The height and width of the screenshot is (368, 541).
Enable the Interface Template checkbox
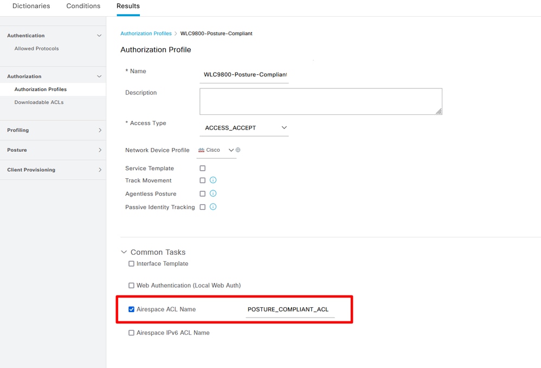[x=131, y=264]
